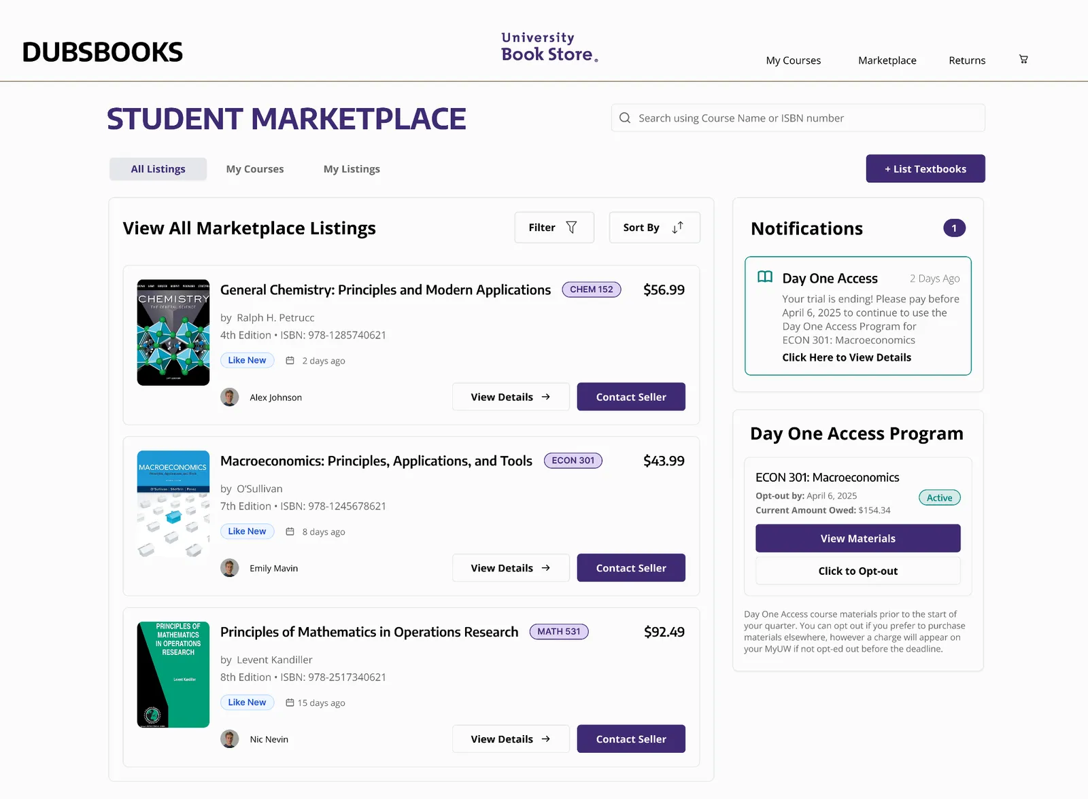Click the DUBSBOOKS logo

tap(103, 52)
